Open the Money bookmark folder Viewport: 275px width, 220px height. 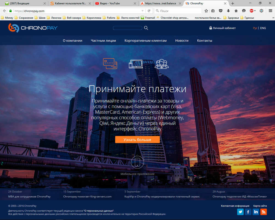point(7,18)
